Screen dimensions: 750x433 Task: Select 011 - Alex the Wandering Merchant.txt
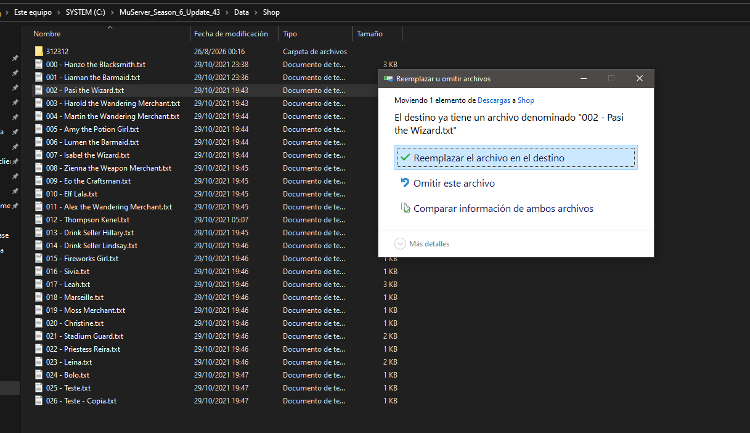pos(108,207)
